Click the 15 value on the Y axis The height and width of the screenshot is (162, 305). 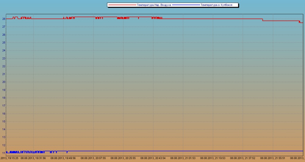[4, 122]
